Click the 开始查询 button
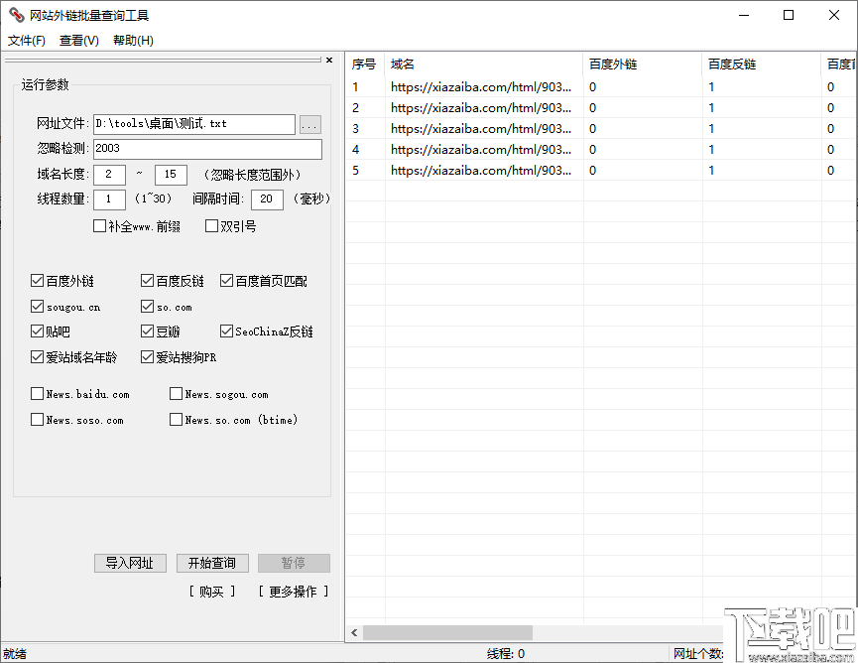Image resolution: width=858 pixels, height=663 pixels. tap(212, 563)
